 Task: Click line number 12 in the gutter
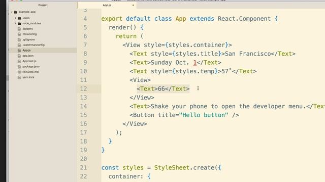tap(83, 89)
